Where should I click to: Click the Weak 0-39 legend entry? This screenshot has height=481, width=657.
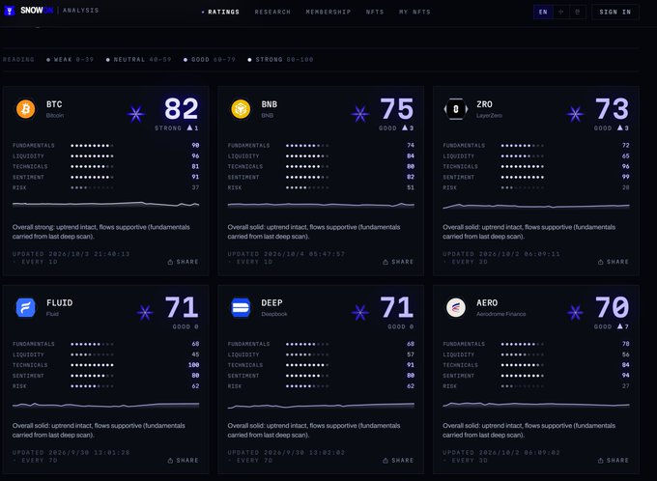click(x=70, y=60)
